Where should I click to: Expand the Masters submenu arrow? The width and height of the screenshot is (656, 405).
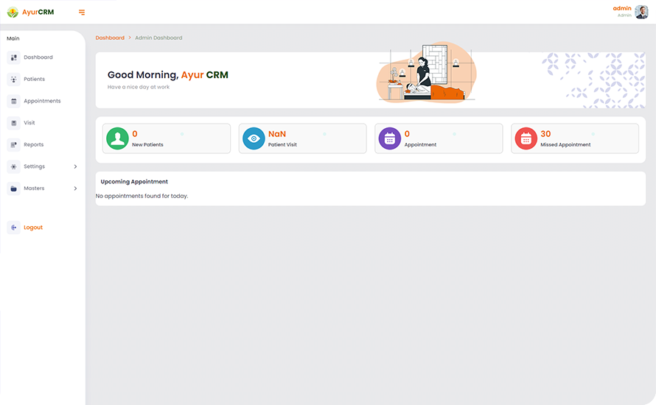[x=75, y=189]
